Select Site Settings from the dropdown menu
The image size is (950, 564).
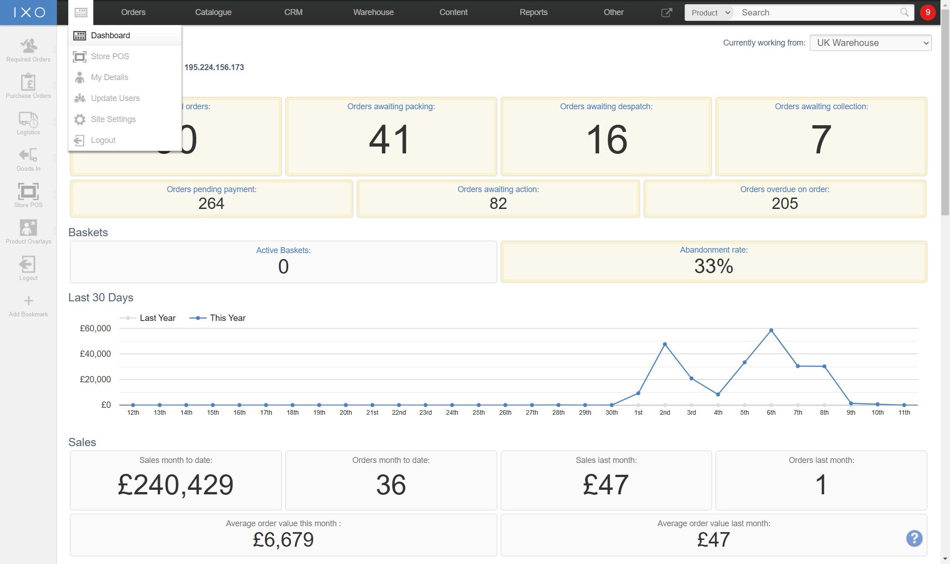point(113,119)
